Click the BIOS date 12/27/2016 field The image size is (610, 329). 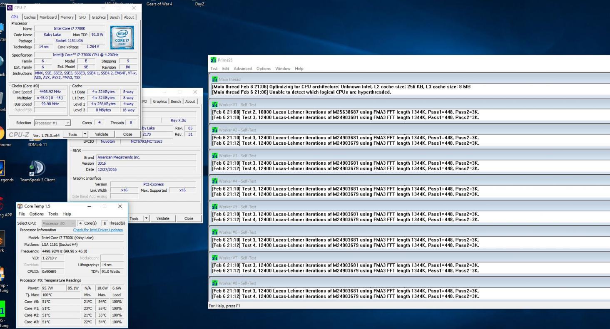coord(146,170)
